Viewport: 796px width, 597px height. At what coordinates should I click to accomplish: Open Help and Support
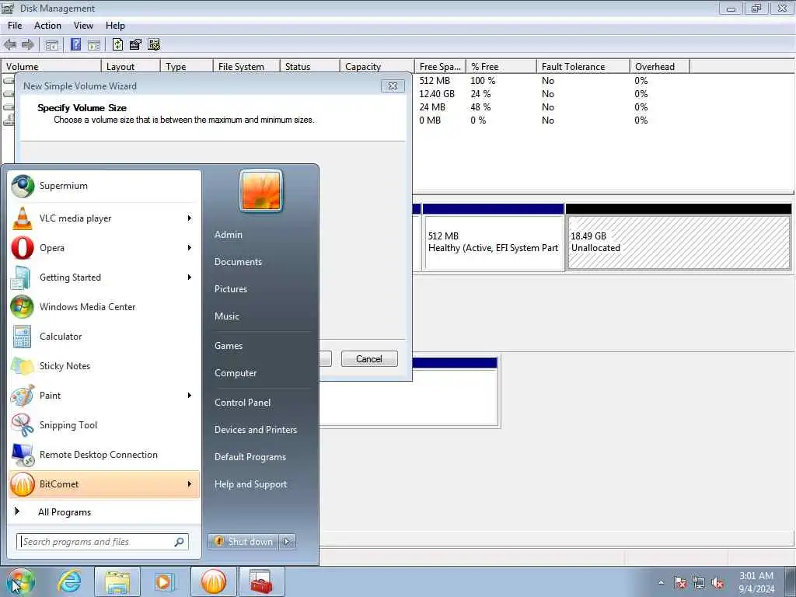(251, 484)
